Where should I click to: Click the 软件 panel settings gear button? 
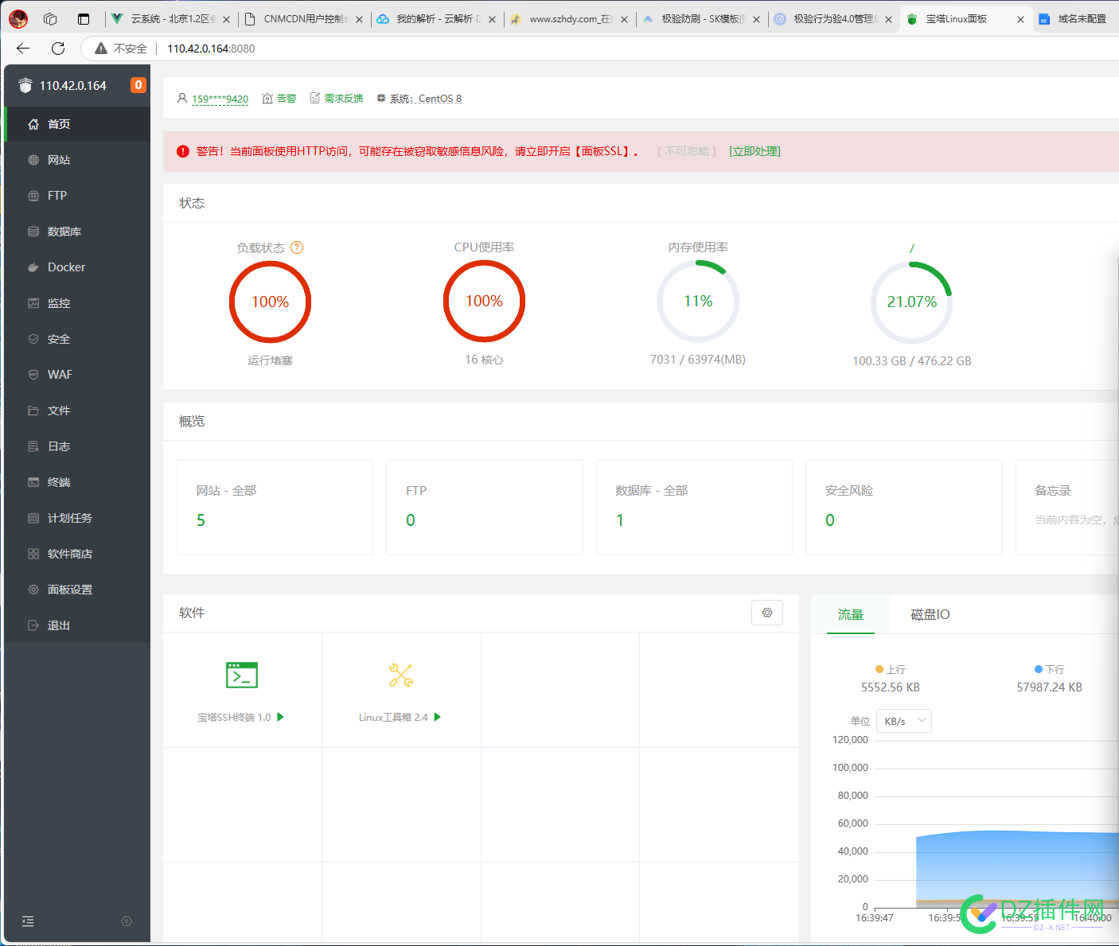[767, 613]
